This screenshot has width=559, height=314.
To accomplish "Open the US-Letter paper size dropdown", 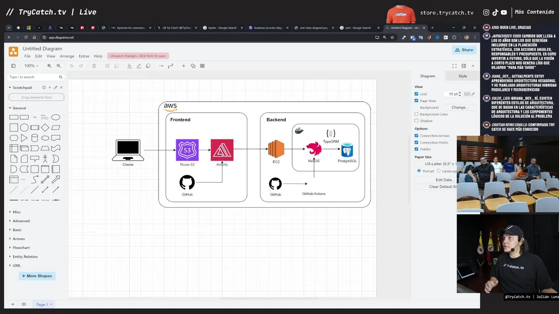I will click(x=436, y=164).
